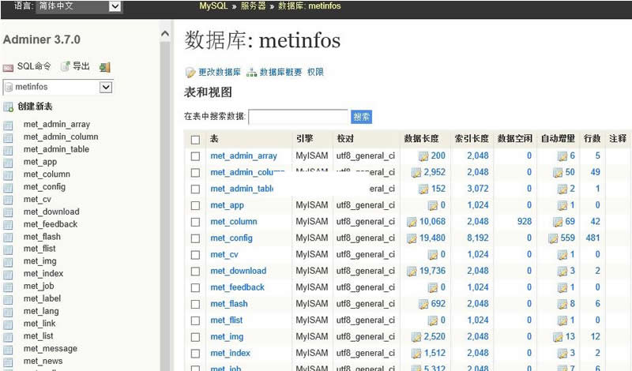Click 服务器 in the breadcrumb
The width and height of the screenshot is (632, 371).
[253, 6]
